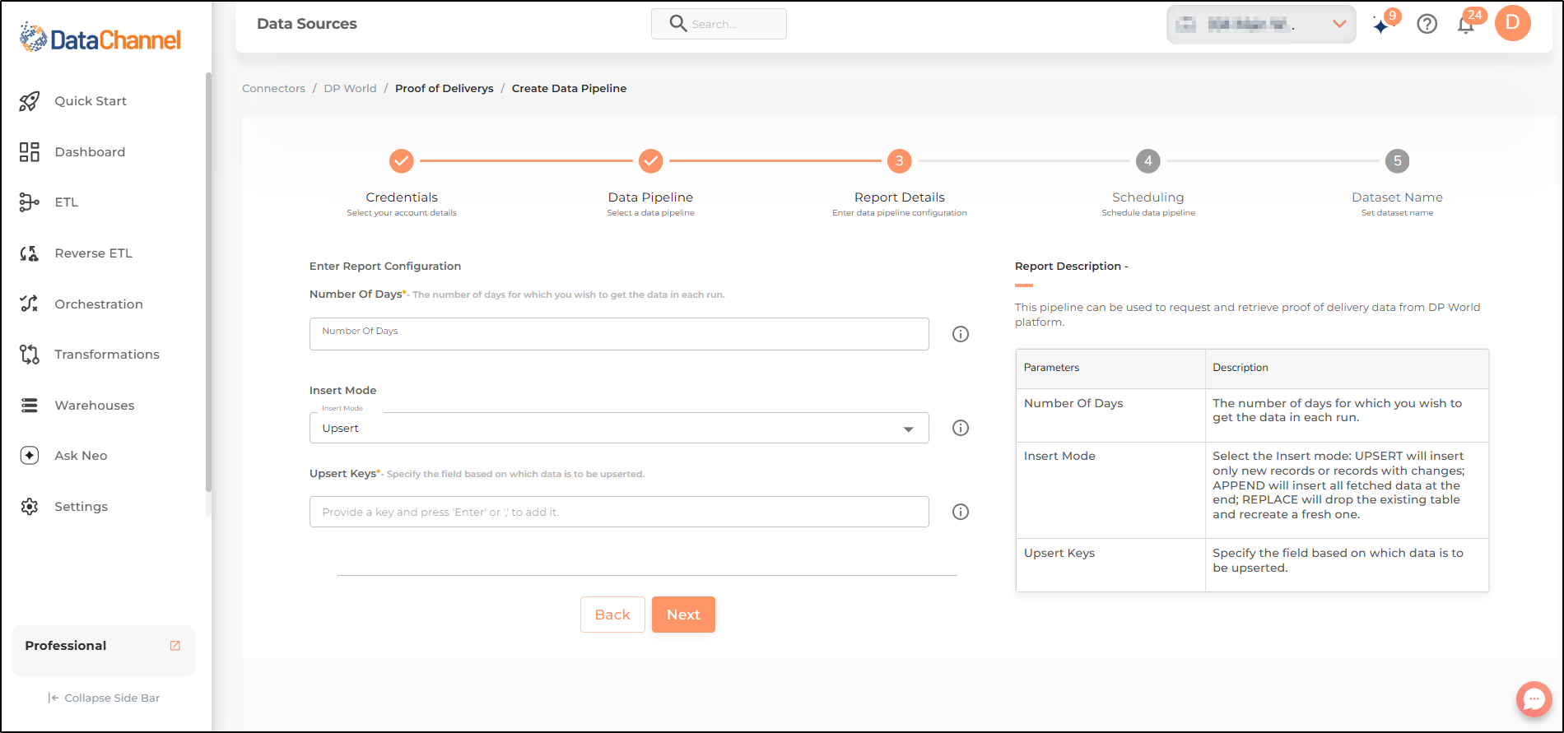The width and height of the screenshot is (1564, 733).
Task: Open Professional plan external link icon
Action: (175, 646)
